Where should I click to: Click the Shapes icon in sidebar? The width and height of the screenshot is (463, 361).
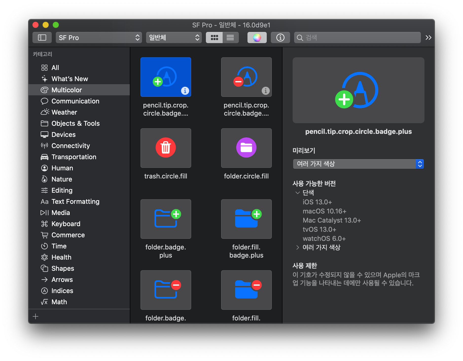click(44, 268)
